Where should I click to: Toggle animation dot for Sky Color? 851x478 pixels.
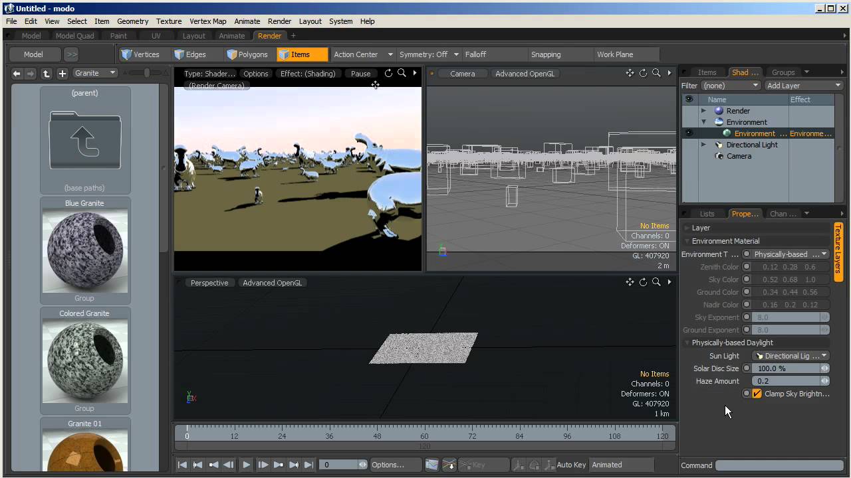click(x=747, y=279)
